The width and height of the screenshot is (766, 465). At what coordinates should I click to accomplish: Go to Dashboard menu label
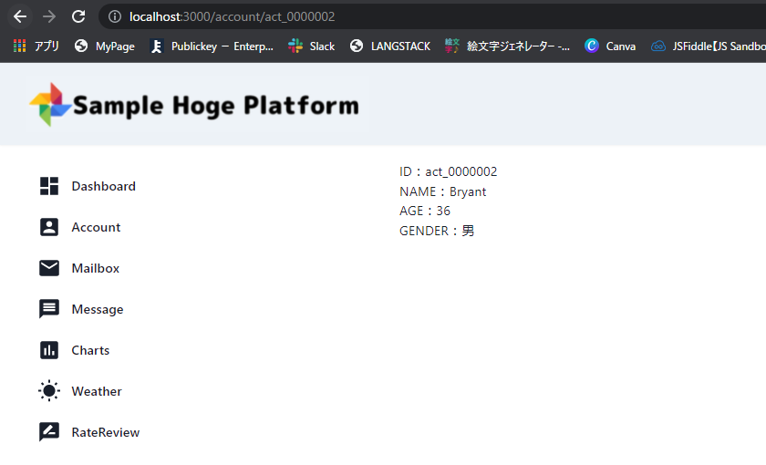(104, 186)
